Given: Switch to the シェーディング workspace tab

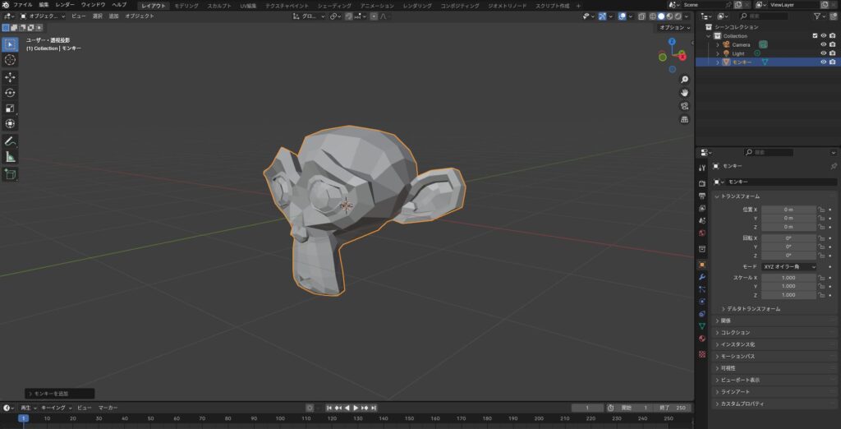Looking at the screenshot, I should click(335, 6).
